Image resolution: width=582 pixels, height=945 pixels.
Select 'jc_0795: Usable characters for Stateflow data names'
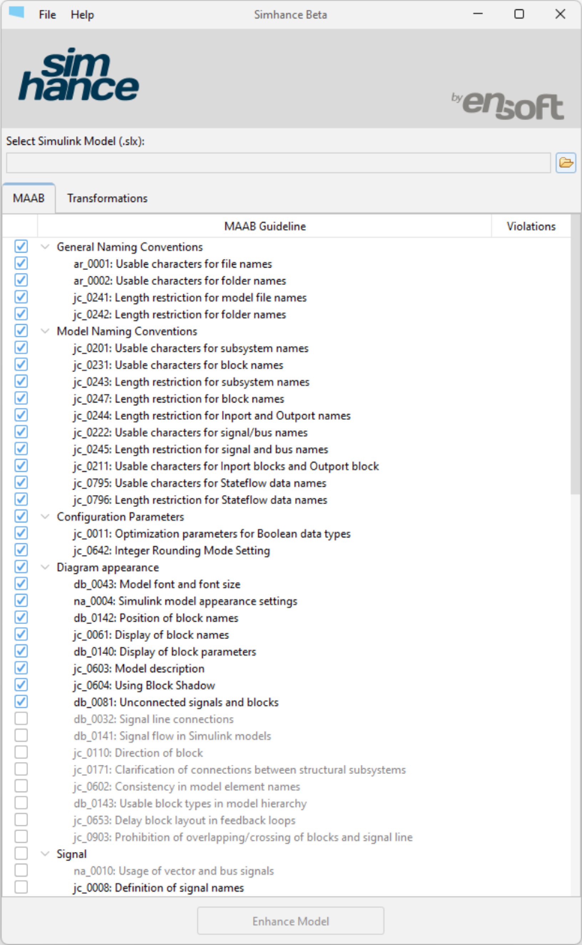pyautogui.click(x=200, y=483)
